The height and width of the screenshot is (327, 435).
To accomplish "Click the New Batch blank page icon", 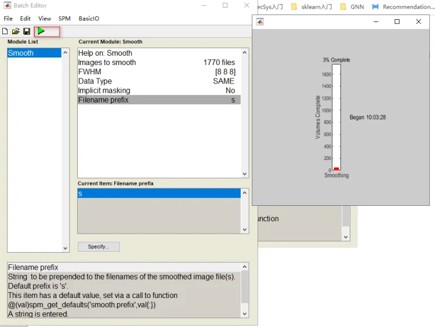I will [x=6, y=31].
